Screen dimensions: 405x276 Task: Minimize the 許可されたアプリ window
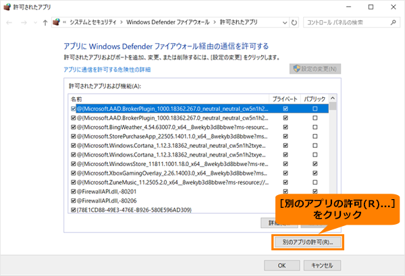tap(349, 7)
